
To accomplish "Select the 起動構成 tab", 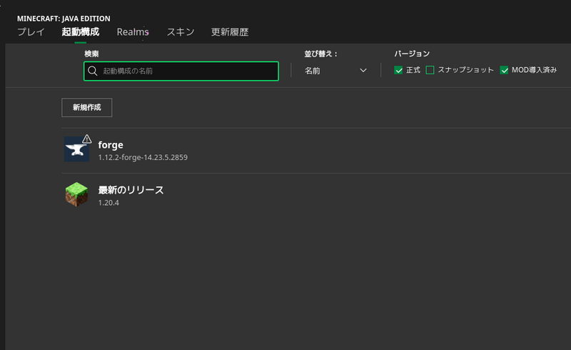I will (x=81, y=32).
